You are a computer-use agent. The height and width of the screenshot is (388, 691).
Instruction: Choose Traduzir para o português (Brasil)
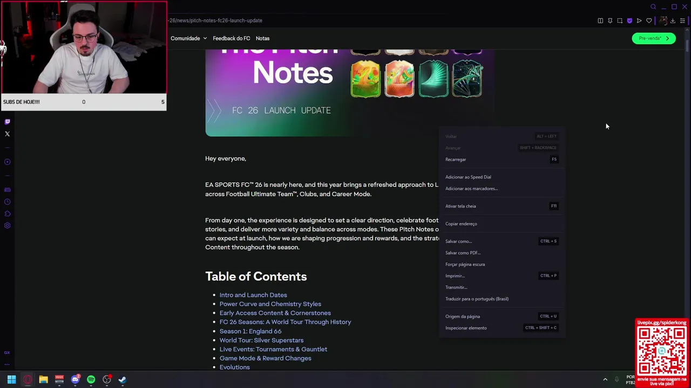click(502, 299)
